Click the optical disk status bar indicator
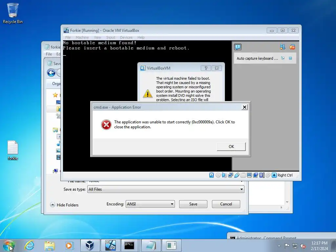 pyautogui.click(x=218, y=175)
